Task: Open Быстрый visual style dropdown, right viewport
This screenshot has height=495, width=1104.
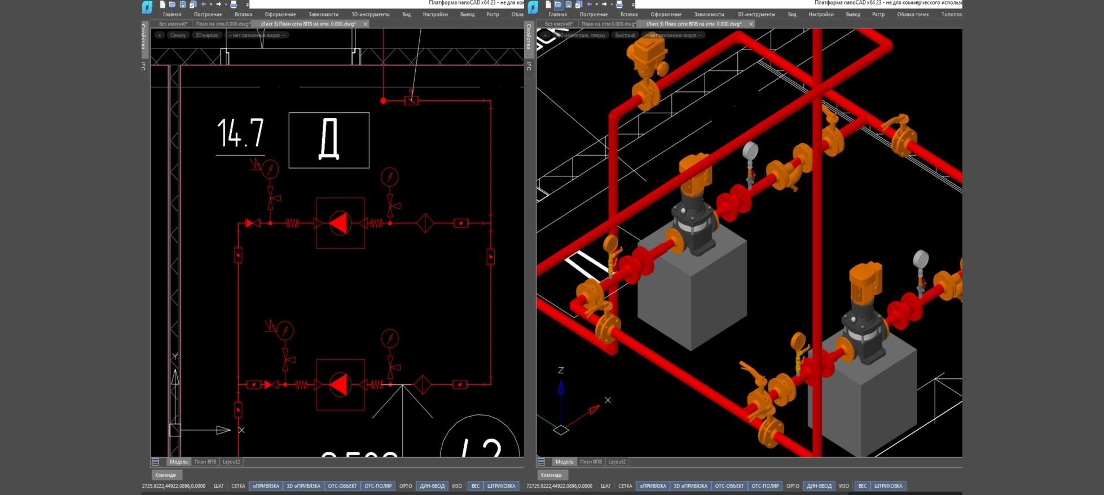Action: click(x=624, y=35)
